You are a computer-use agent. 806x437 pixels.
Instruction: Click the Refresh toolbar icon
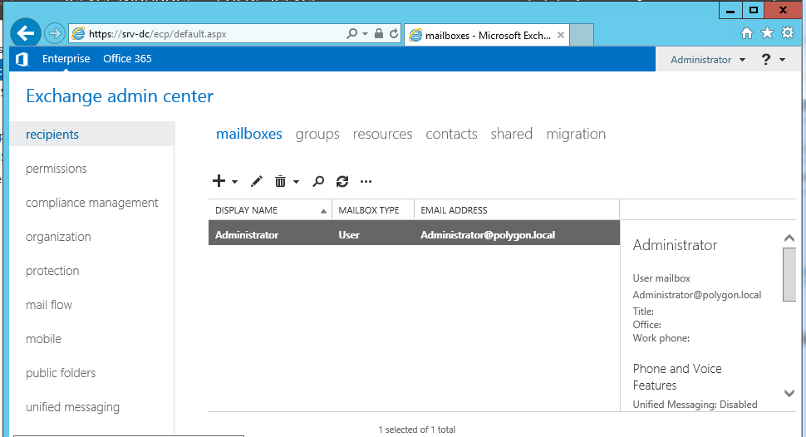click(x=342, y=181)
